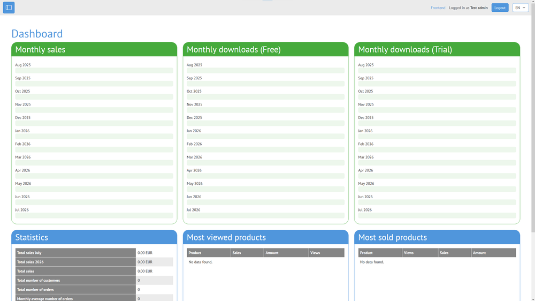The width and height of the screenshot is (535, 301).
Task: Click the Dec 2025 label in Monthly sales
Action: point(22,117)
